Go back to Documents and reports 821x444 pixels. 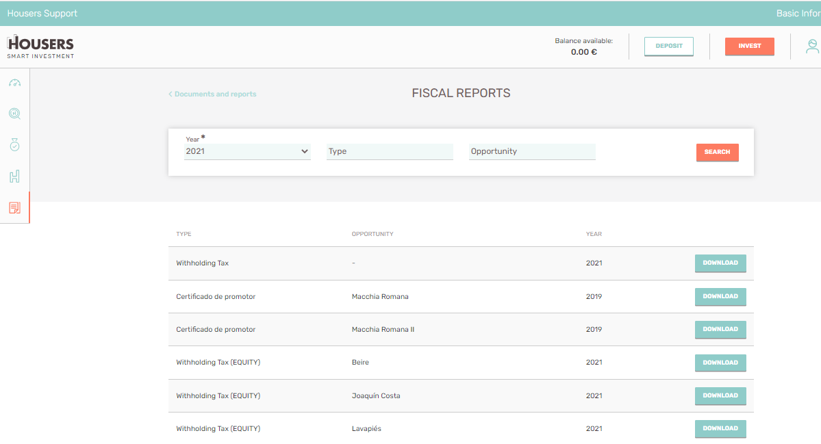tap(212, 94)
